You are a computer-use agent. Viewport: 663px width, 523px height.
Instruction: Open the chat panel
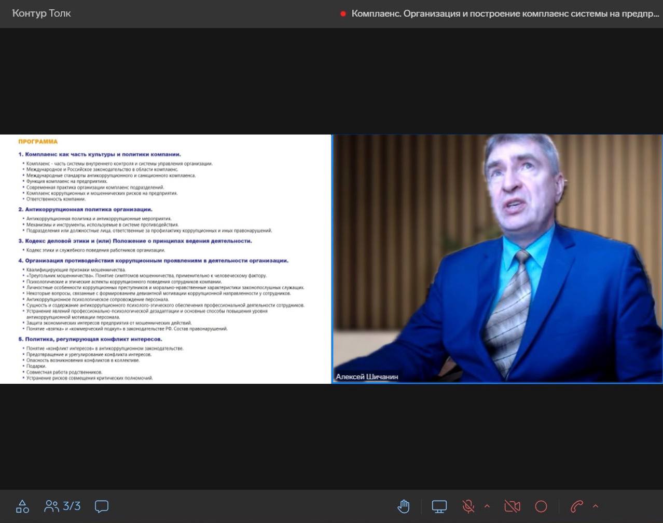click(x=102, y=506)
